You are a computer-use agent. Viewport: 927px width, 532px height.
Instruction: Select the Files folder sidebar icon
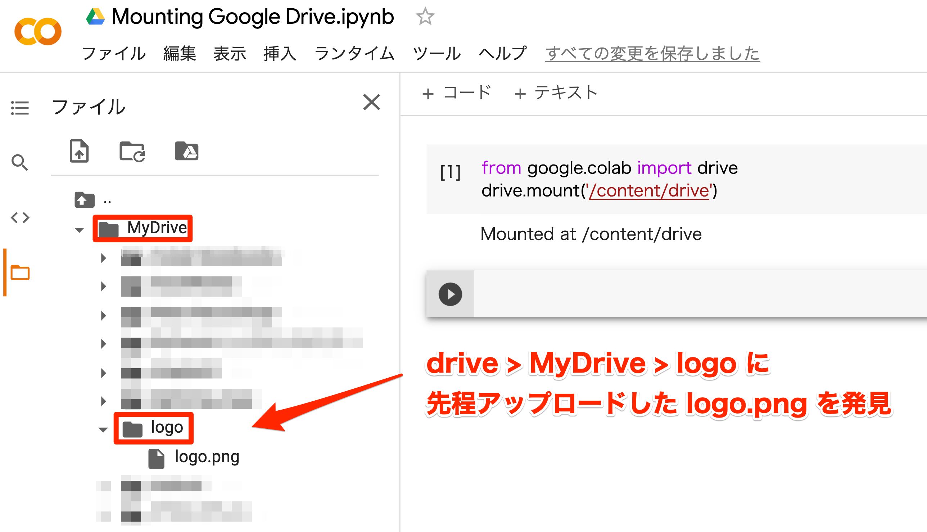[x=20, y=272]
